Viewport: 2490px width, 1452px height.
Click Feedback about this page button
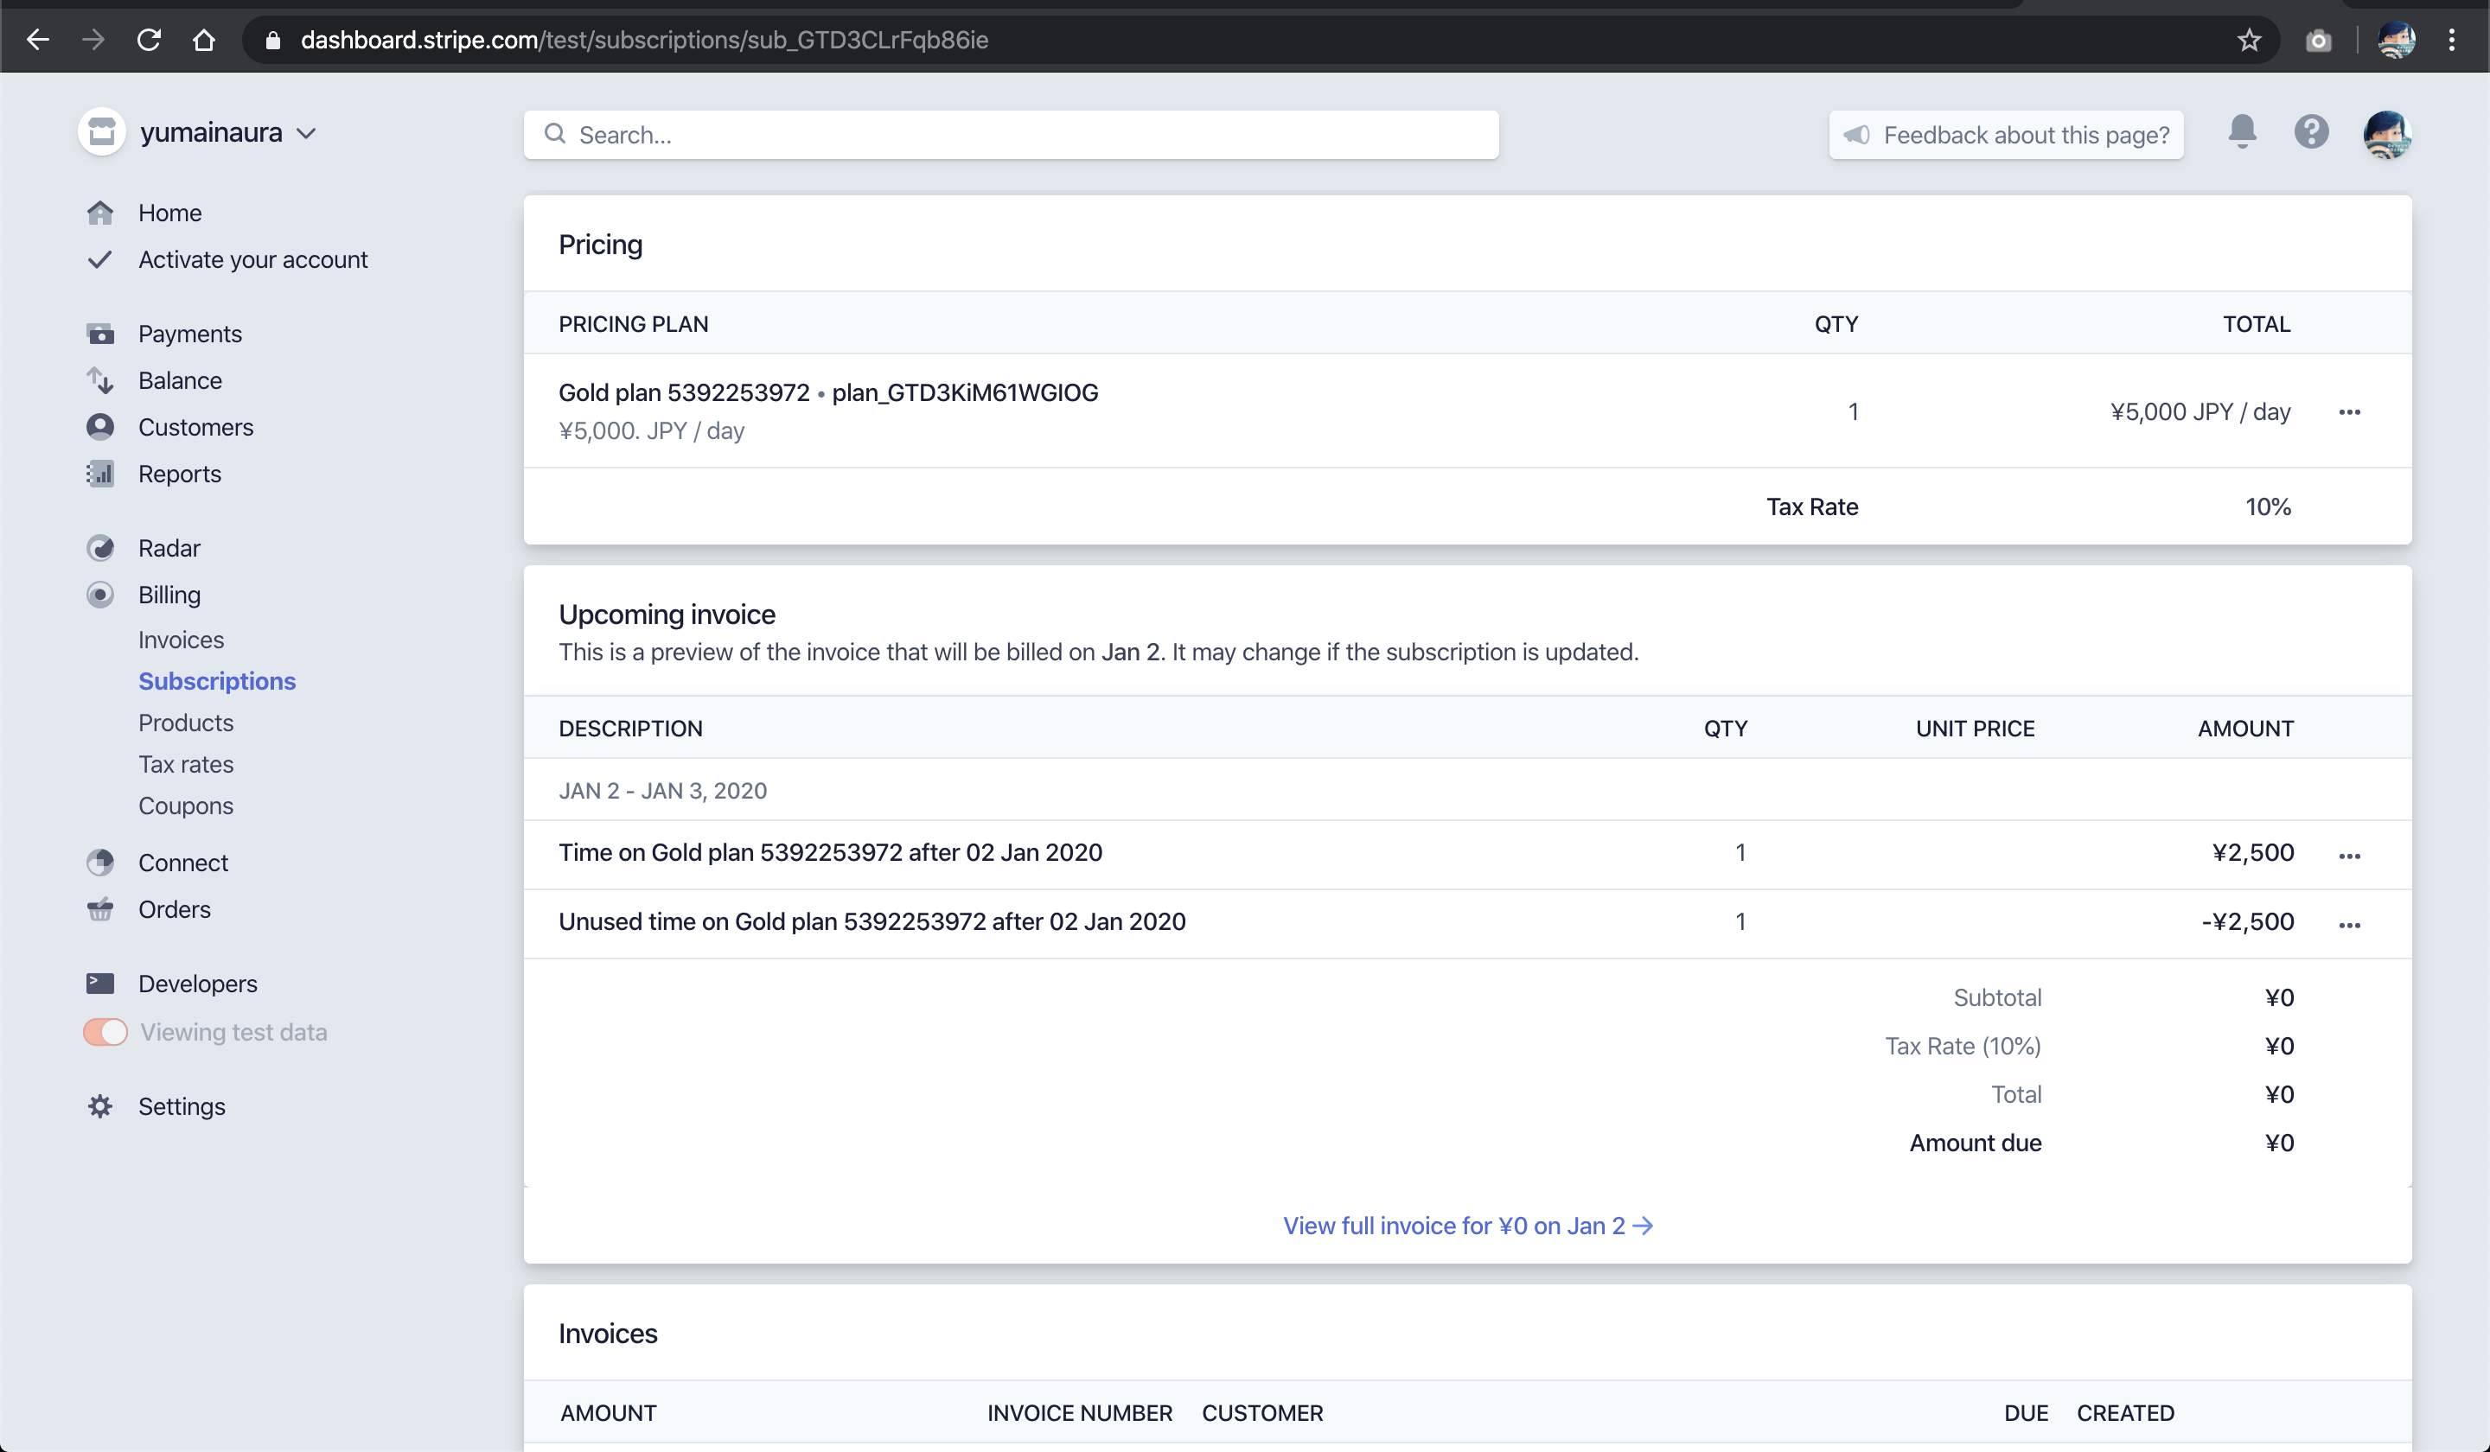(x=2006, y=134)
